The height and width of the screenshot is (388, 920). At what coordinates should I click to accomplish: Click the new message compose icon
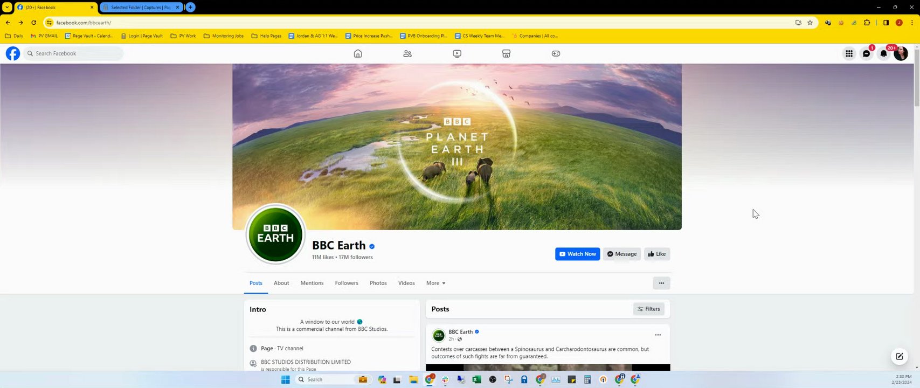(900, 356)
